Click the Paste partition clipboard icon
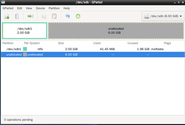The height and width of the screenshot is (125, 185). [54, 16]
